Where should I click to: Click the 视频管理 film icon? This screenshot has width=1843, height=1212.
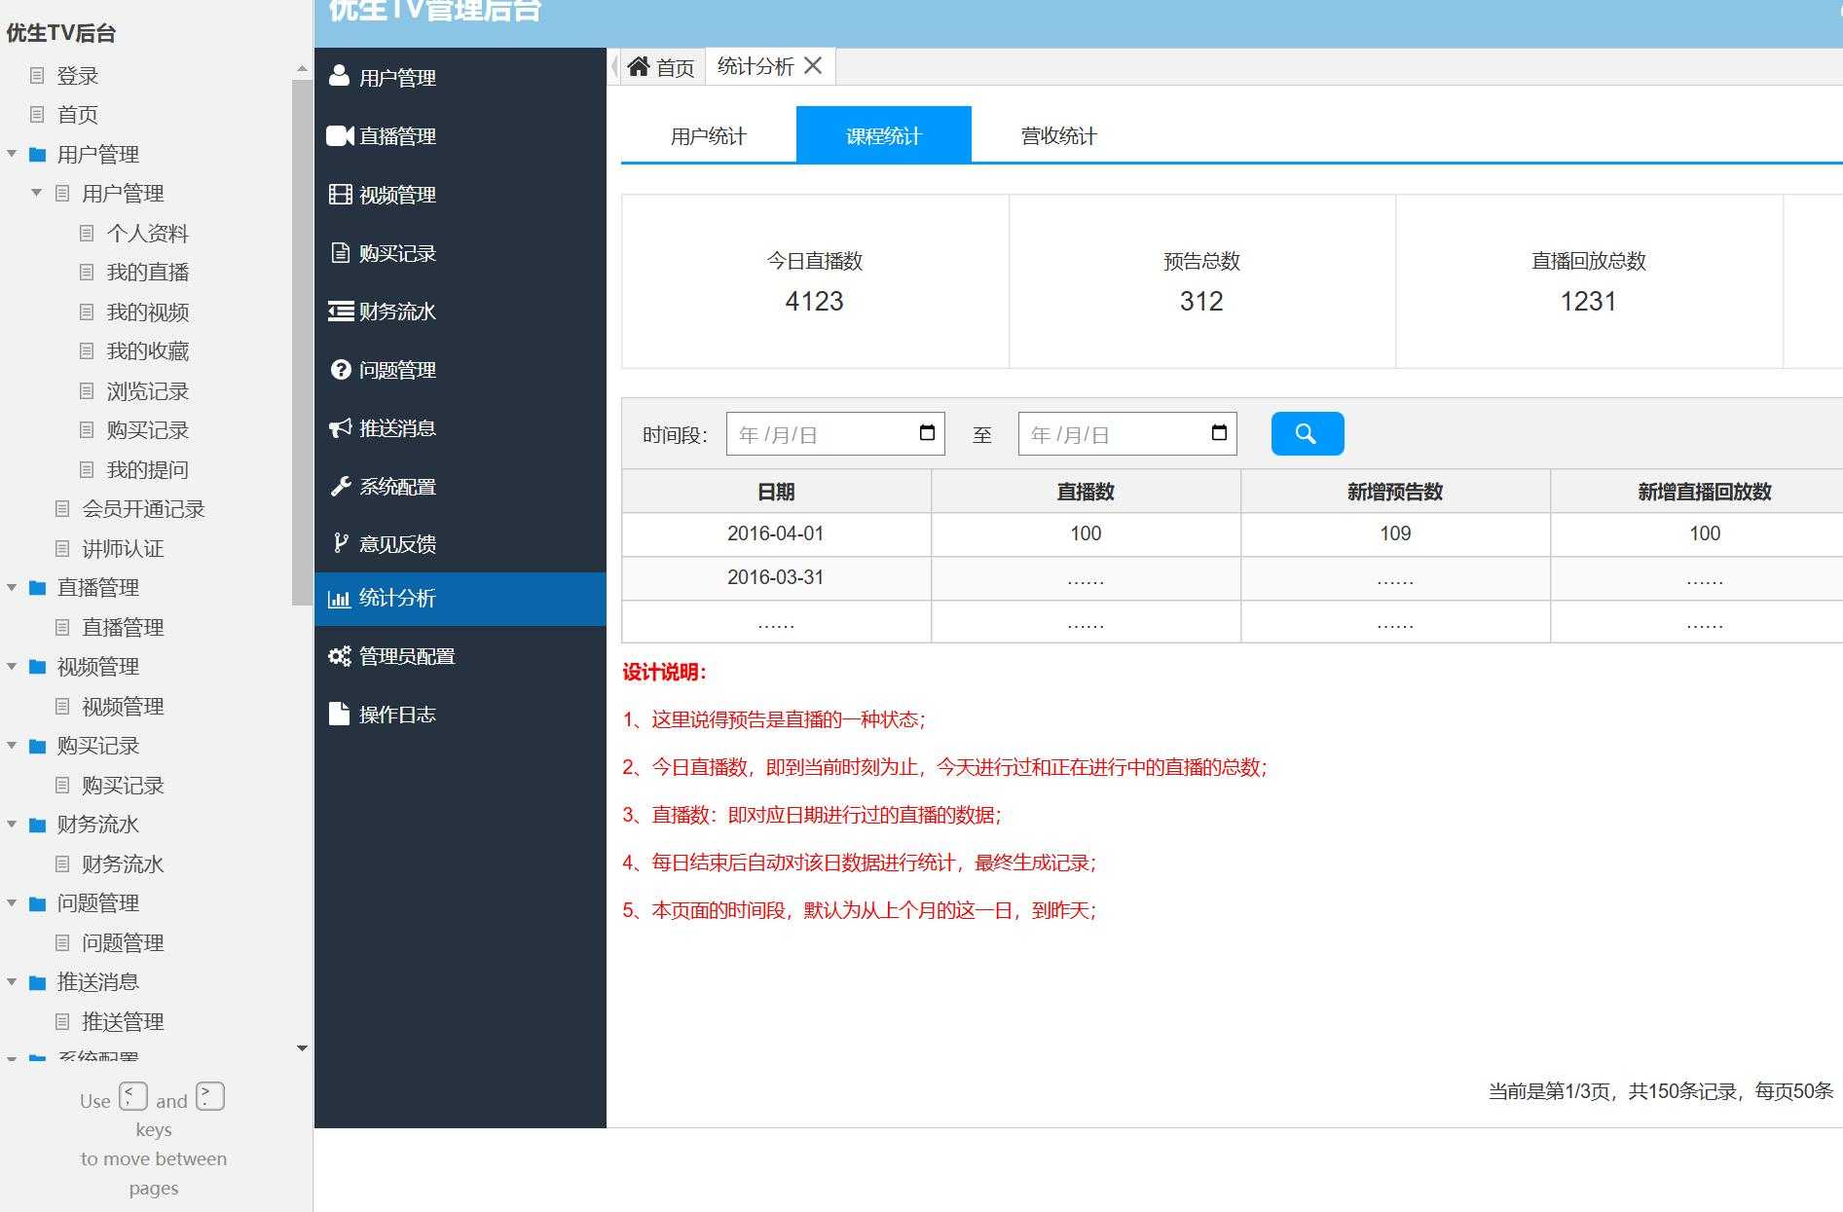tap(338, 195)
